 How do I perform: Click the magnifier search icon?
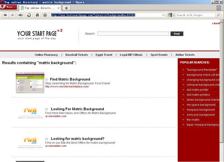218,15
